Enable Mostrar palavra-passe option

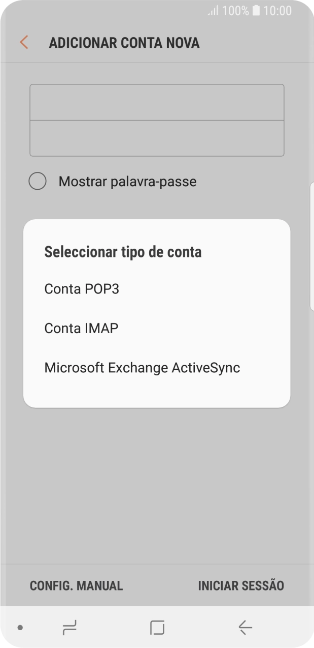[38, 181]
